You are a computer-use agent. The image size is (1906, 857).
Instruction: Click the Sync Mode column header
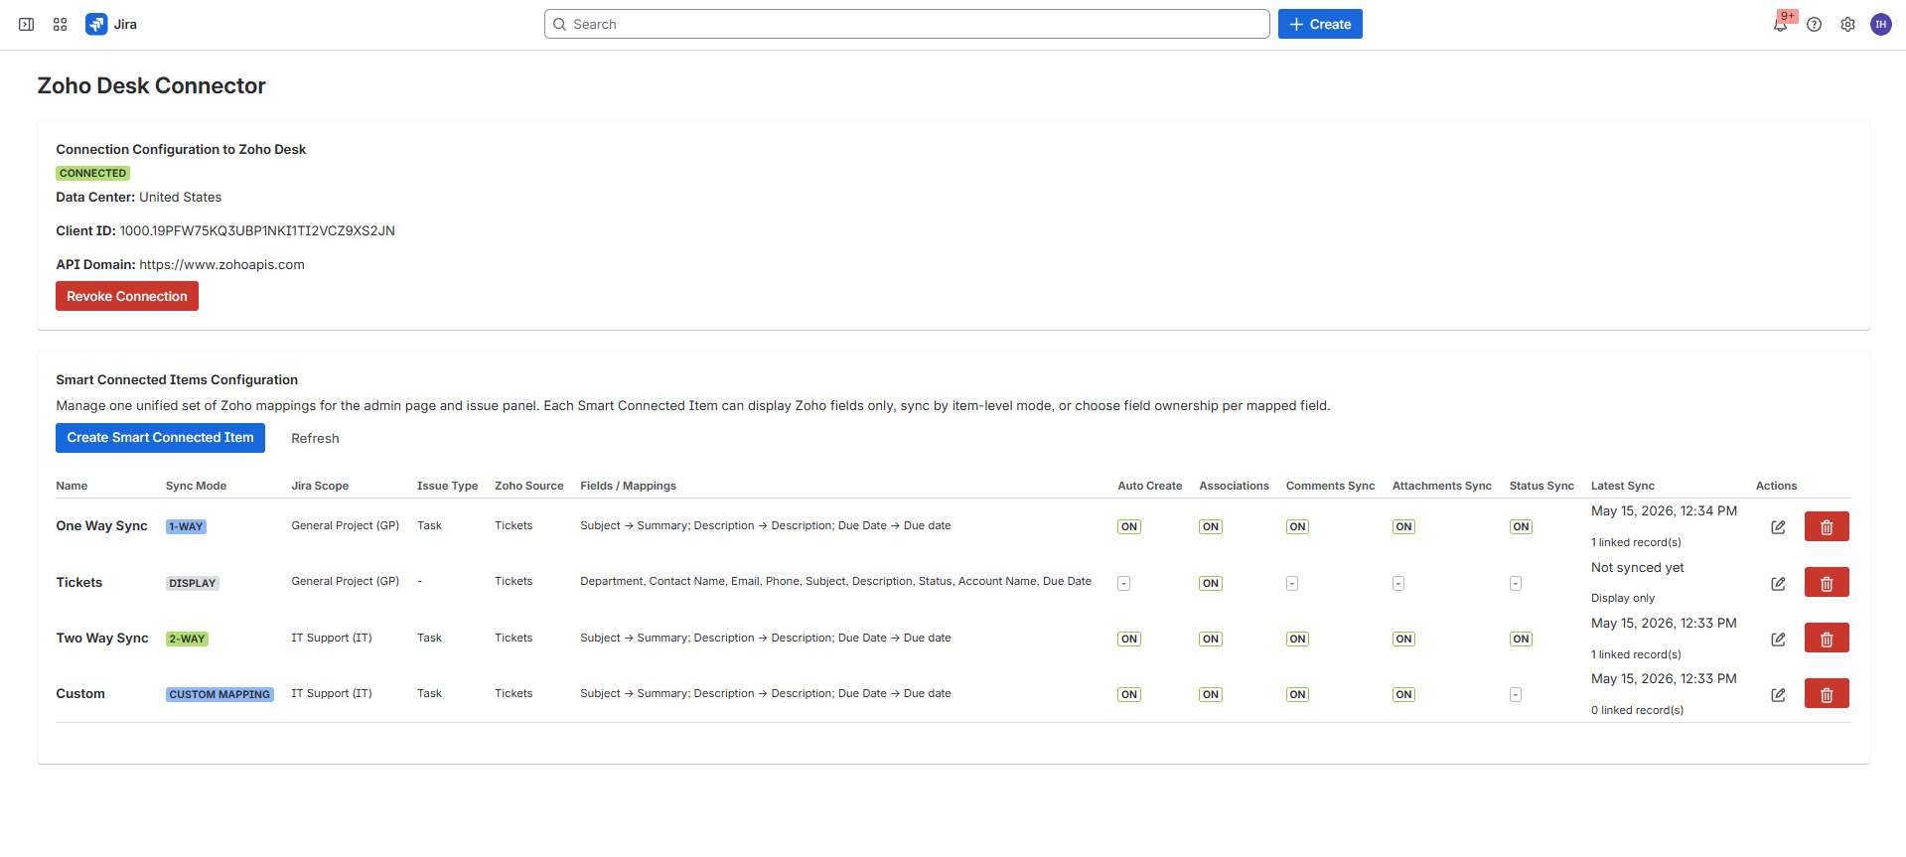coord(196,487)
